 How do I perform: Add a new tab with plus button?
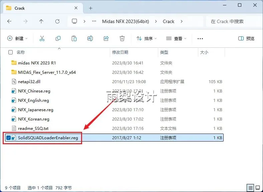[x=91, y=8]
